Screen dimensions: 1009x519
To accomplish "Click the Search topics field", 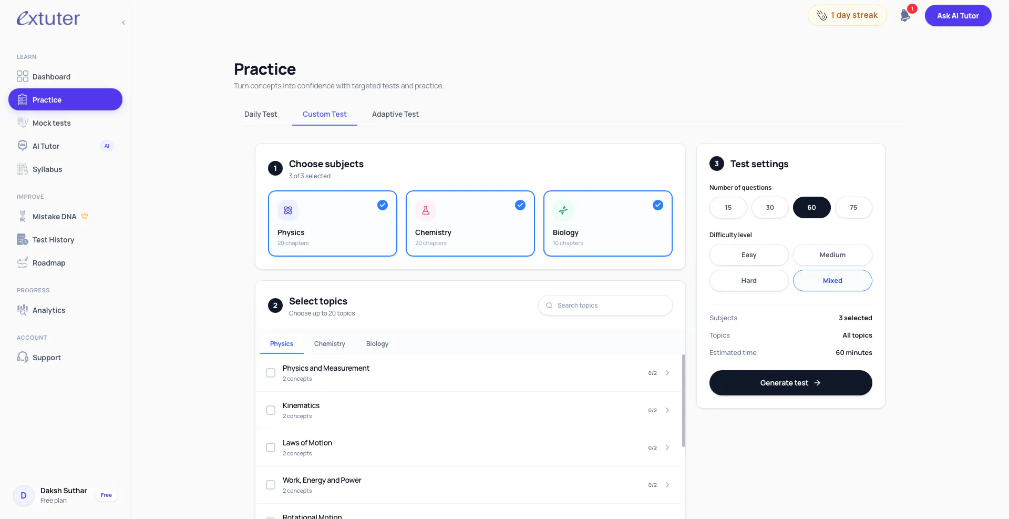I will tap(605, 306).
